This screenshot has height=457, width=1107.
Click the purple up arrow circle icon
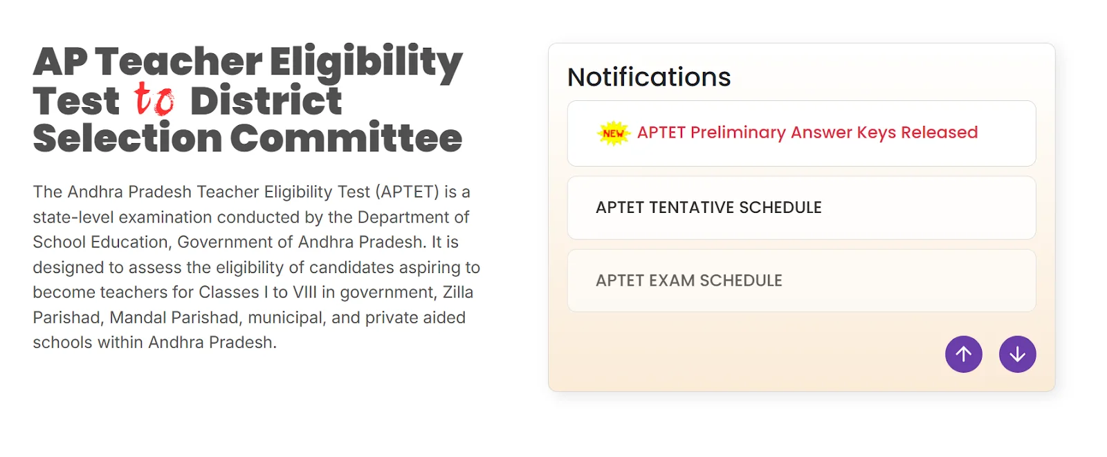(x=963, y=353)
